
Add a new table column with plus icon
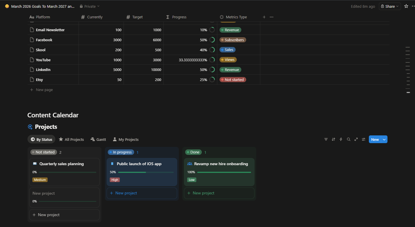click(x=264, y=17)
